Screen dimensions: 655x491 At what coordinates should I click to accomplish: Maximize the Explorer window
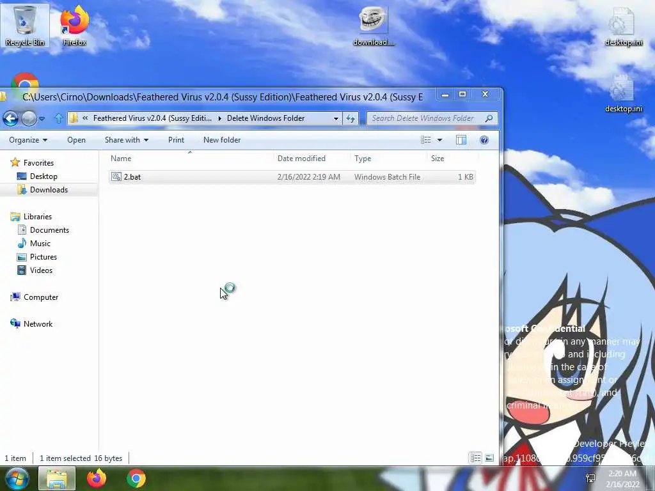[x=462, y=95]
